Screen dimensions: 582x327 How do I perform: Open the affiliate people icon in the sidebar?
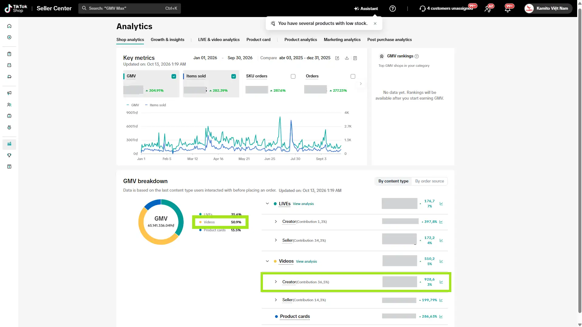click(x=9, y=105)
